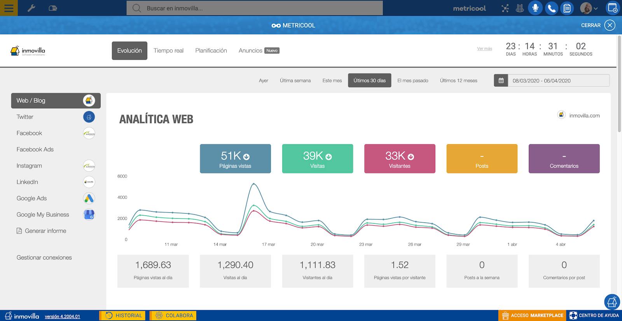Toggle the Posts series card
Image resolution: width=622 pixels, height=321 pixels.
pos(482,159)
